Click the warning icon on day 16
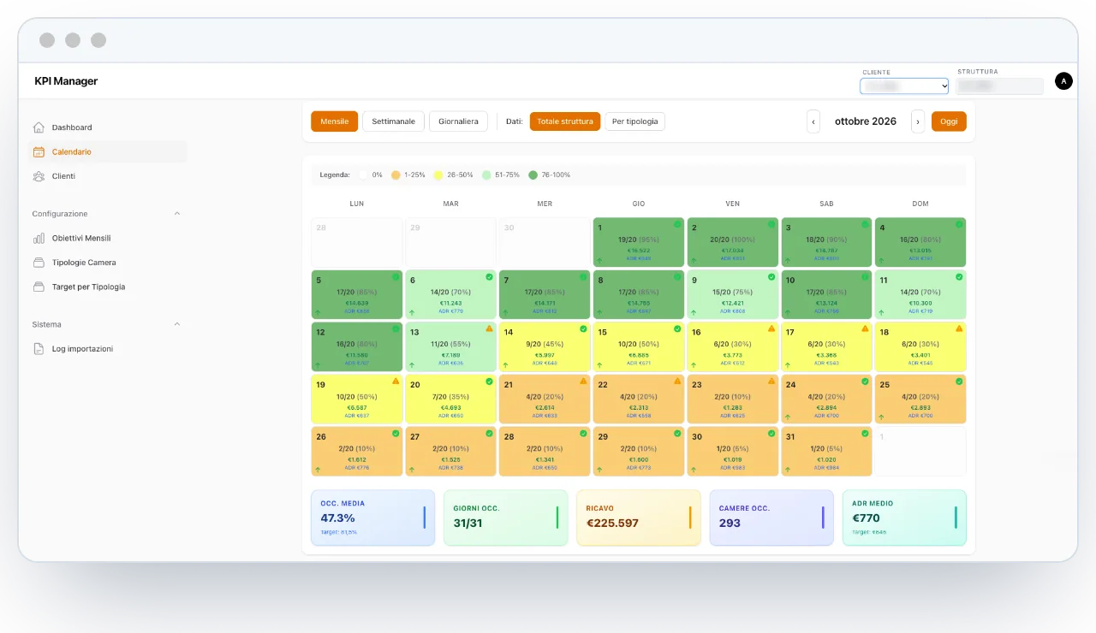Screen dimensions: 1096x633 [x=771, y=328]
